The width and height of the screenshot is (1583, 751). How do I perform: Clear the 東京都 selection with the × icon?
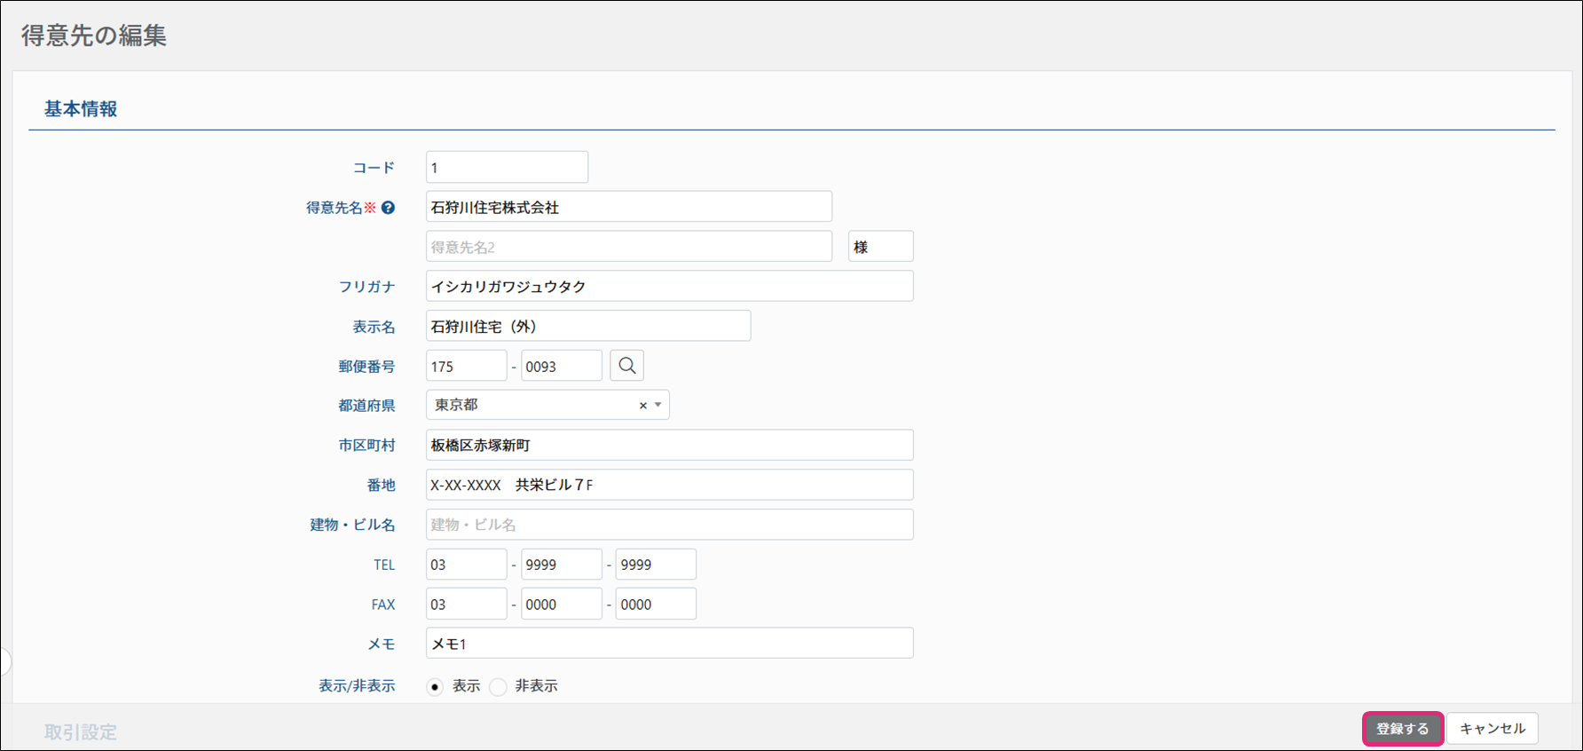click(642, 406)
